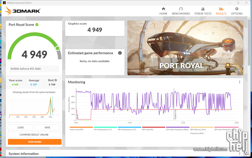Click the SAVE button
This screenshot has height=158, width=252.
point(47,127)
